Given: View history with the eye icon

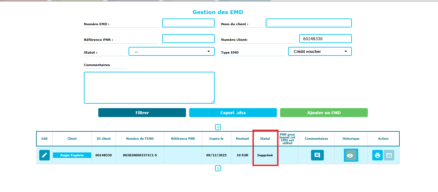Looking at the screenshot, I should point(351,155).
